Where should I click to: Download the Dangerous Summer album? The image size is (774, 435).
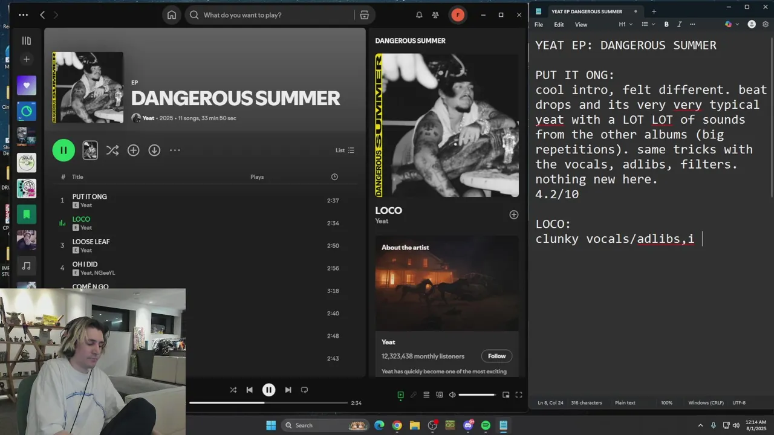(154, 150)
